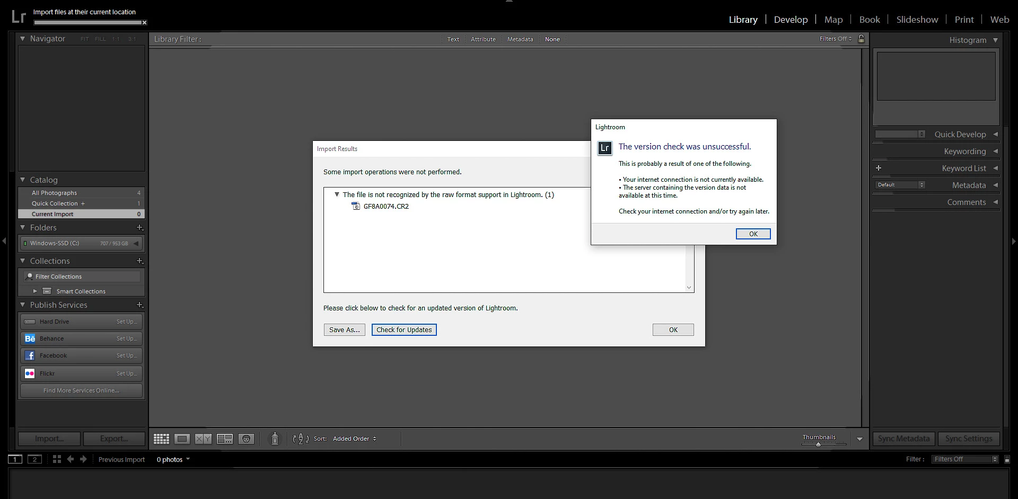Open Survey view in the toolbar
The width and height of the screenshot is (1018, 499).
(225, 439)
